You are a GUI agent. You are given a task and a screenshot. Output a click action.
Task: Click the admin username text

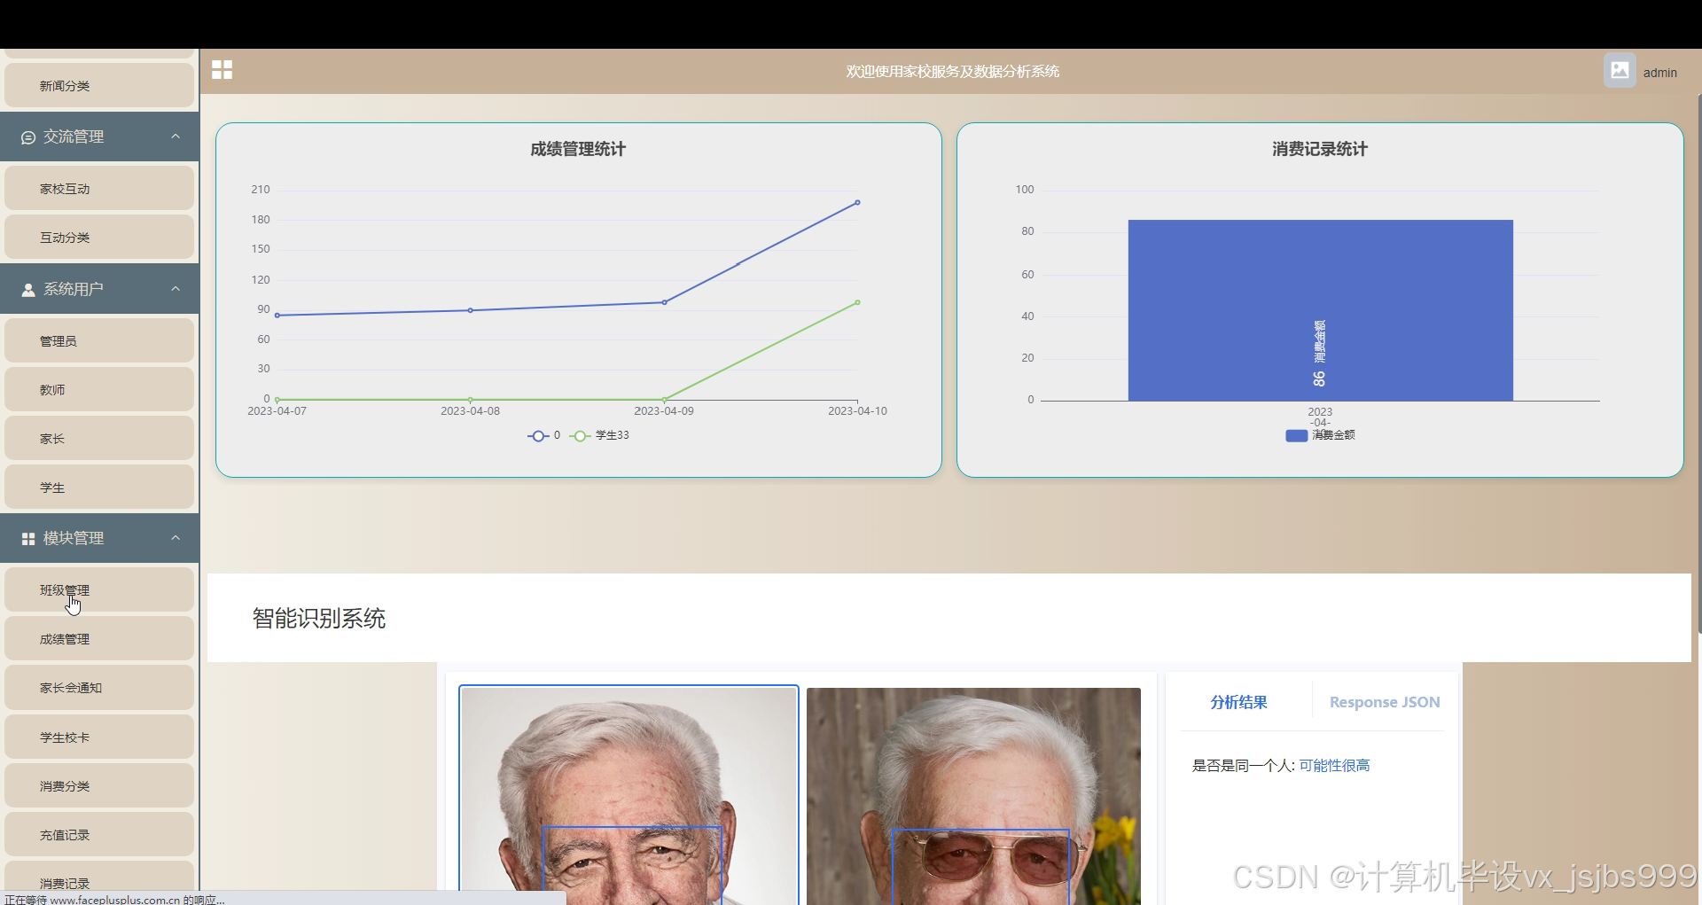pyautogui.click(x=1659, y=73)
